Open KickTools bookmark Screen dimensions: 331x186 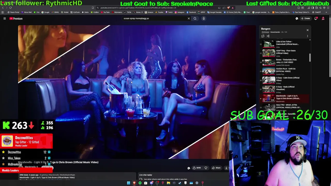tap(75, 12)
